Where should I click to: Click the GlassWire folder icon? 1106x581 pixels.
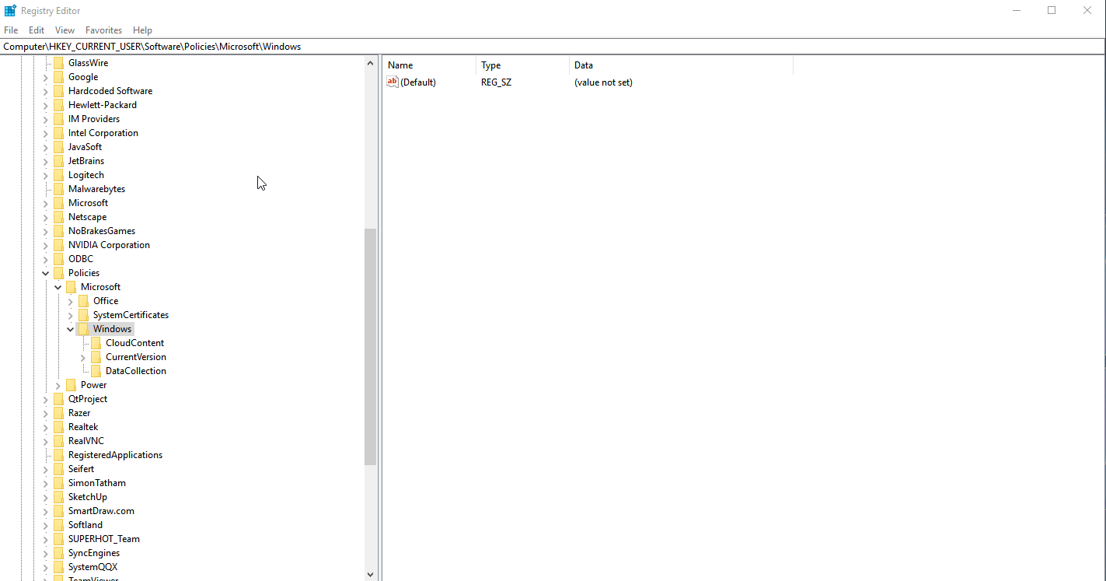point(58,63)
